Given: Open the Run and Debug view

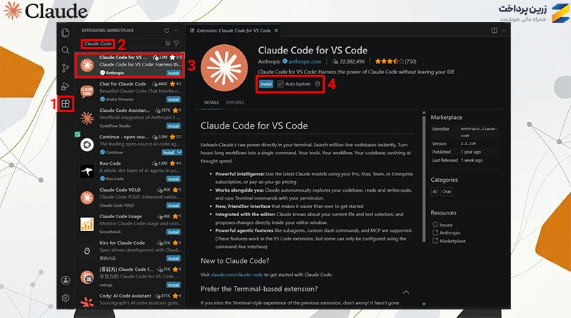Looking at the screenshot, I should coord(66,86).
